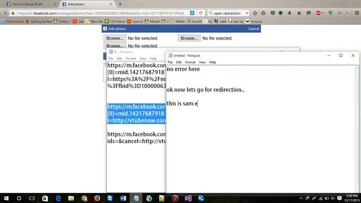The image size is (361, 203).
Task: Reload the page with refresh icon
Action: coord(201,13)
